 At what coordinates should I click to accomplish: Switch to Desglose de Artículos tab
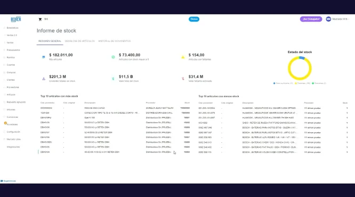coord(80,41)
